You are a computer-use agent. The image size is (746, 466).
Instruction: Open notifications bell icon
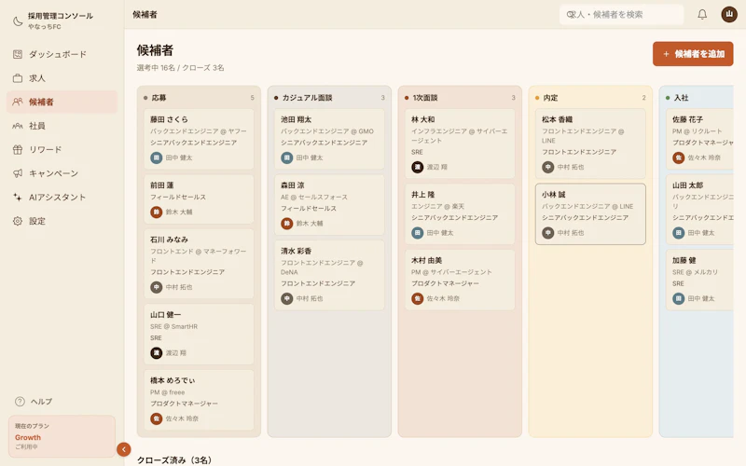[x=702, y=14]
